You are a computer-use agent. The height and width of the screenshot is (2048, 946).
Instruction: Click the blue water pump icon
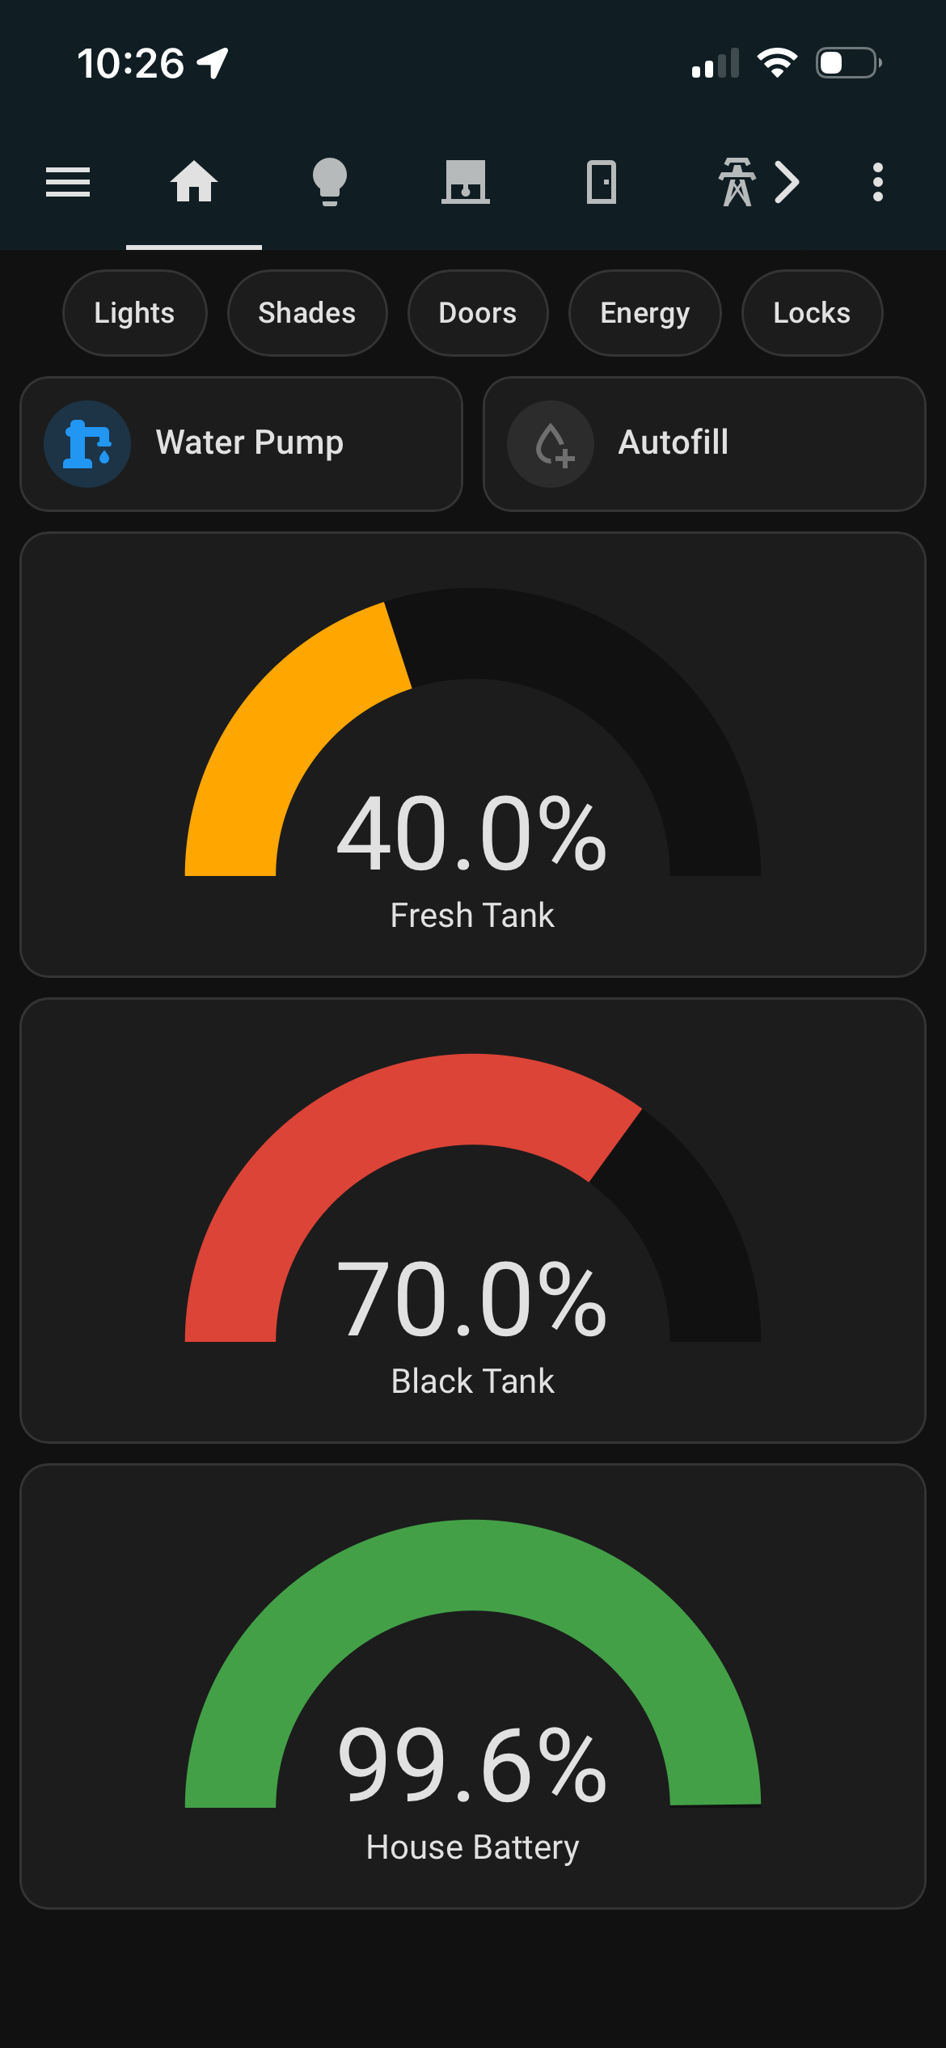pos(87,444)
